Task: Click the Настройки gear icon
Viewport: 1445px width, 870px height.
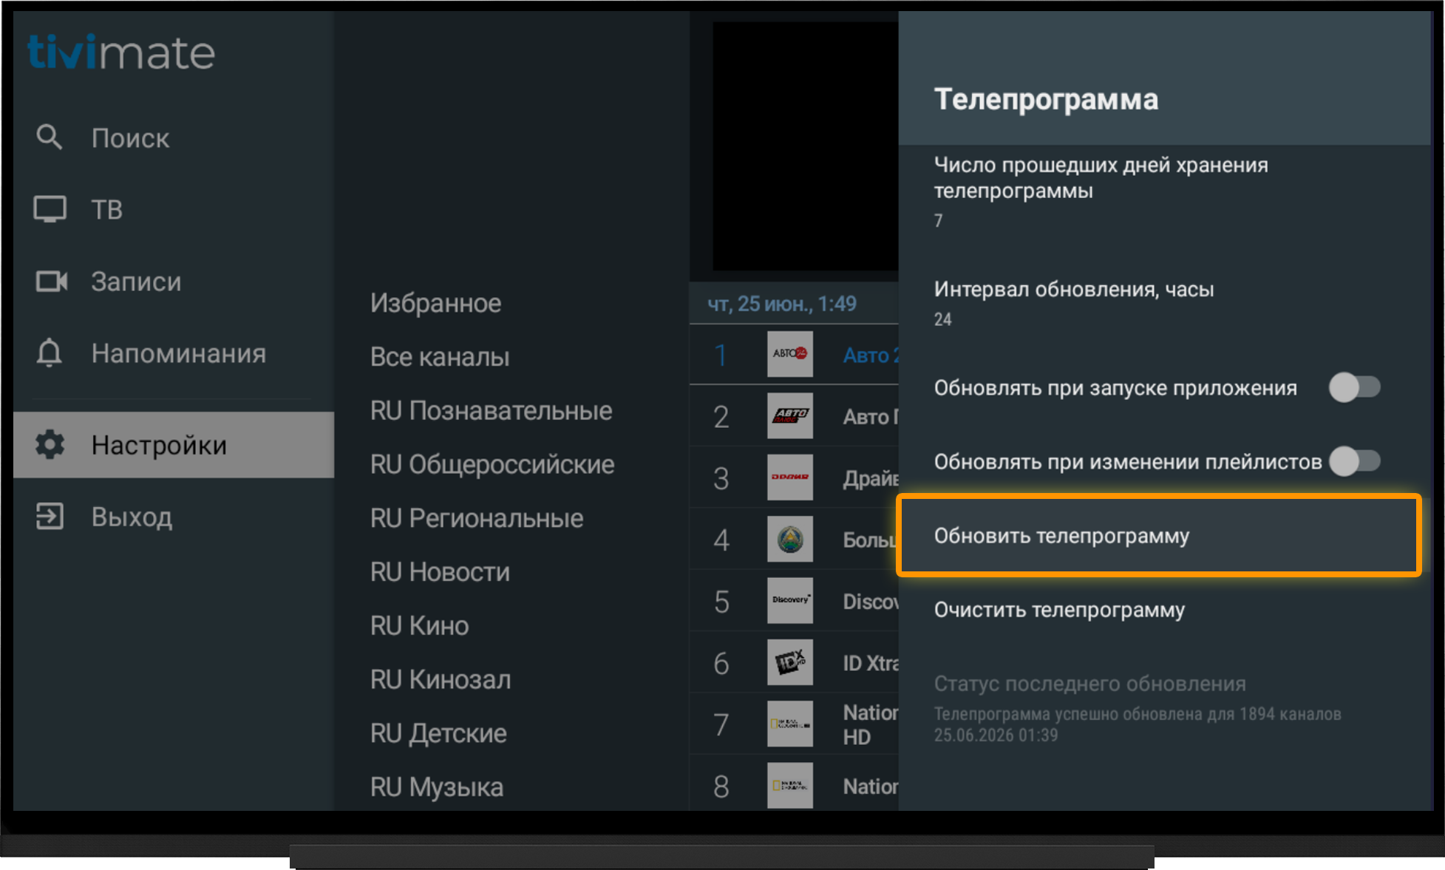Action: [x=50, y=444]
